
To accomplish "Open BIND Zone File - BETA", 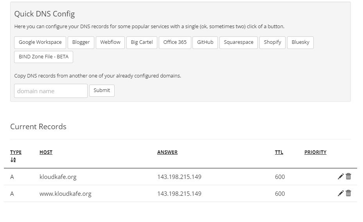I will click(x=43, y=57).
